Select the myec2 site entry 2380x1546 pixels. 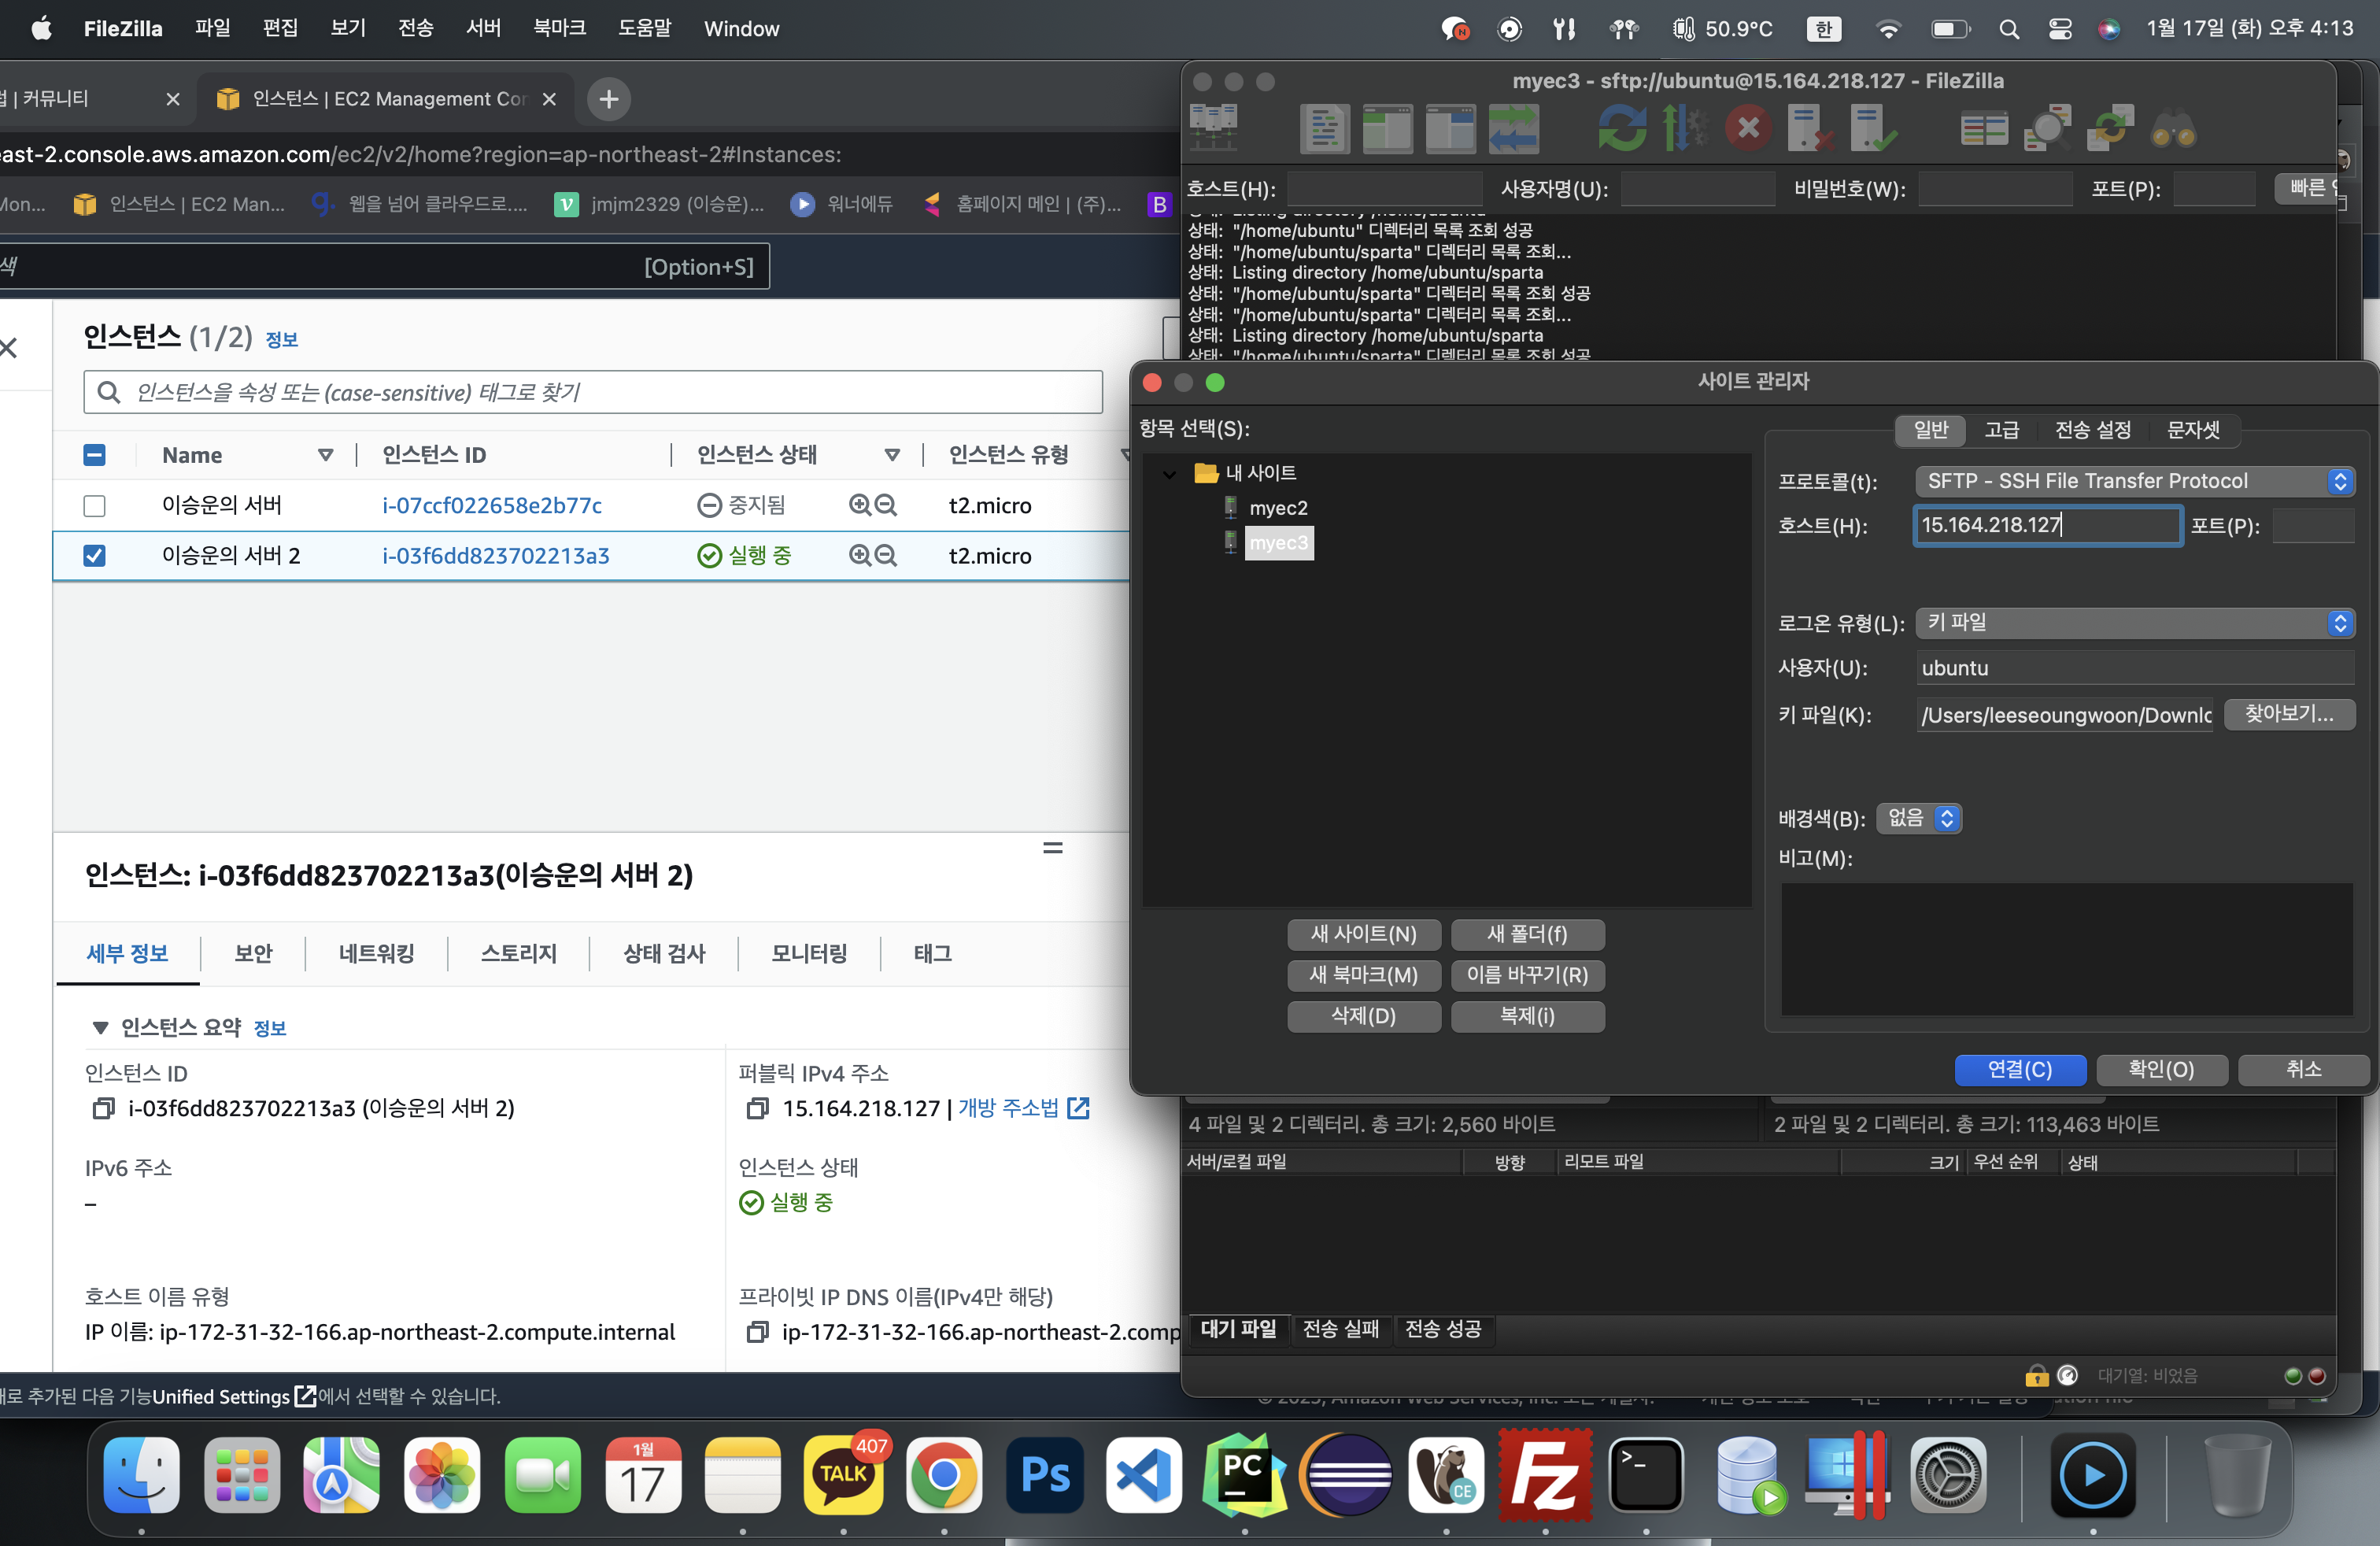[x=1278, y=508]
